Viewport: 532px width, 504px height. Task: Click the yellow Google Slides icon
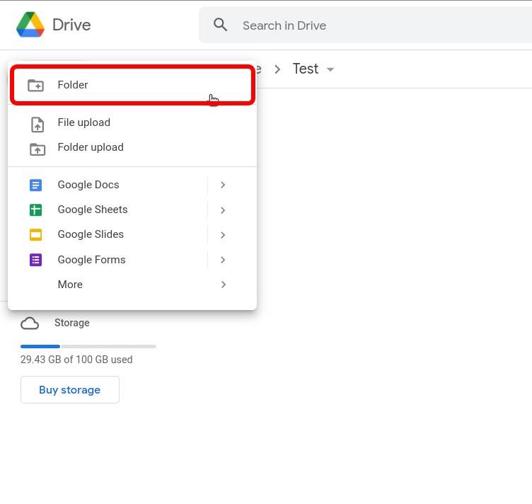[35, 234]
